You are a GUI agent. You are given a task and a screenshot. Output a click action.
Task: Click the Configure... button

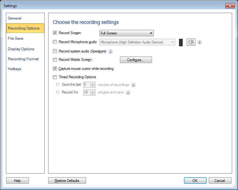(x=136, y=60)
